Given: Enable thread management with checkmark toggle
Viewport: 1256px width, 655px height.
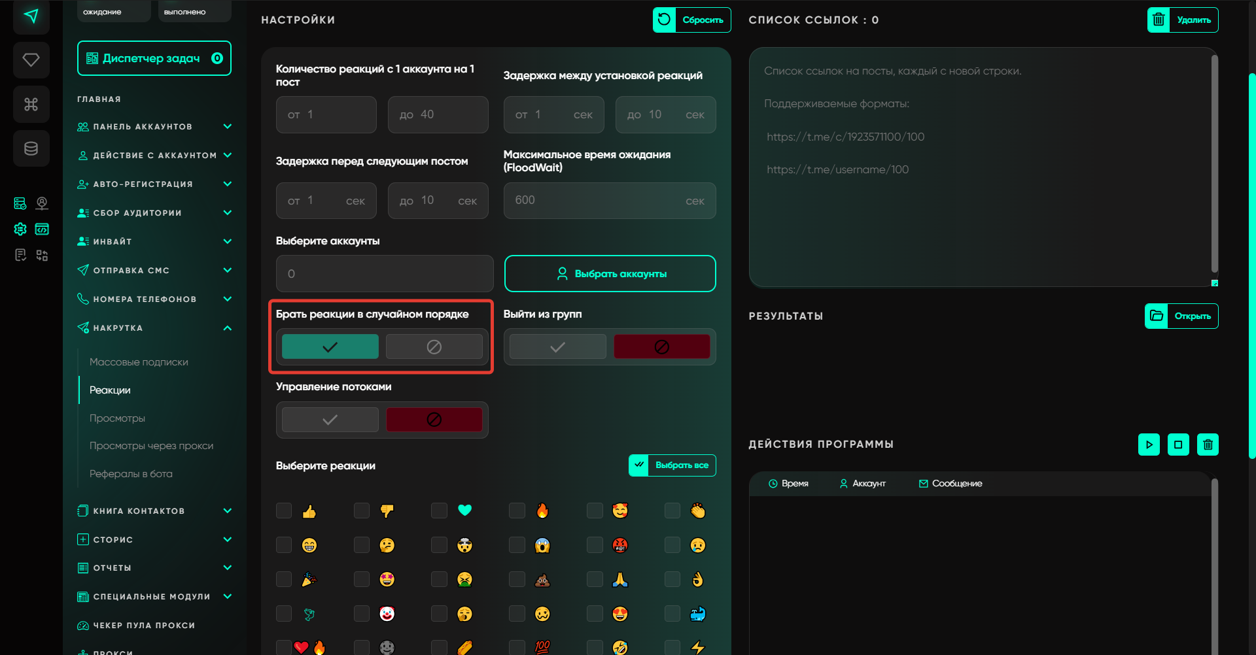Looking at the screenshot, I should pyautogui.click(x=330, y=420).
